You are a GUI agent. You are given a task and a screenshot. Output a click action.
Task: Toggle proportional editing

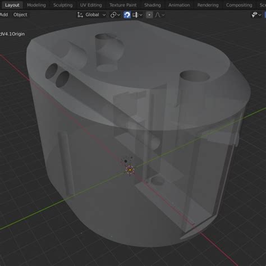pos(149,15)
